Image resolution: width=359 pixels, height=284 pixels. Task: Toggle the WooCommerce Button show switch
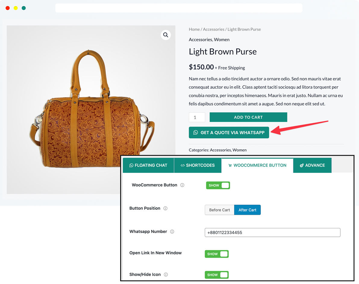pyautogui.click(x=218, y=185)
